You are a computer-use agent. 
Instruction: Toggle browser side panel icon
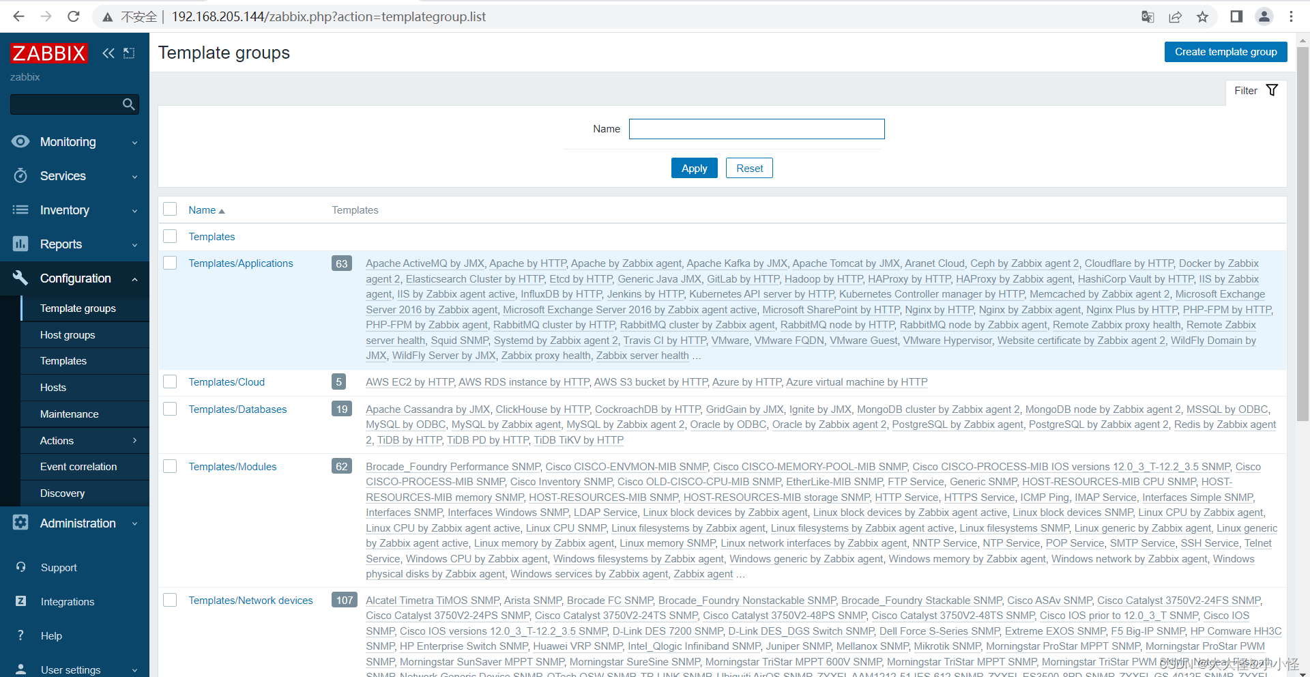(1236, 16)
